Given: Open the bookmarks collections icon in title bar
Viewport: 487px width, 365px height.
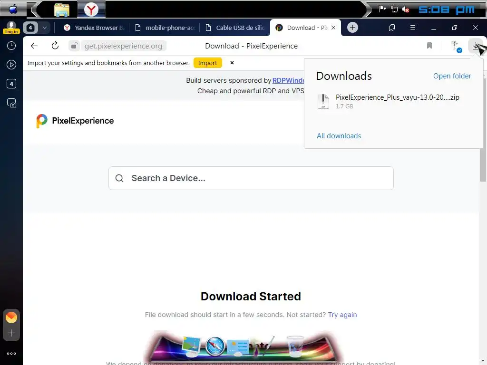Looking at the screenshot, I should (x=392, y=28).
